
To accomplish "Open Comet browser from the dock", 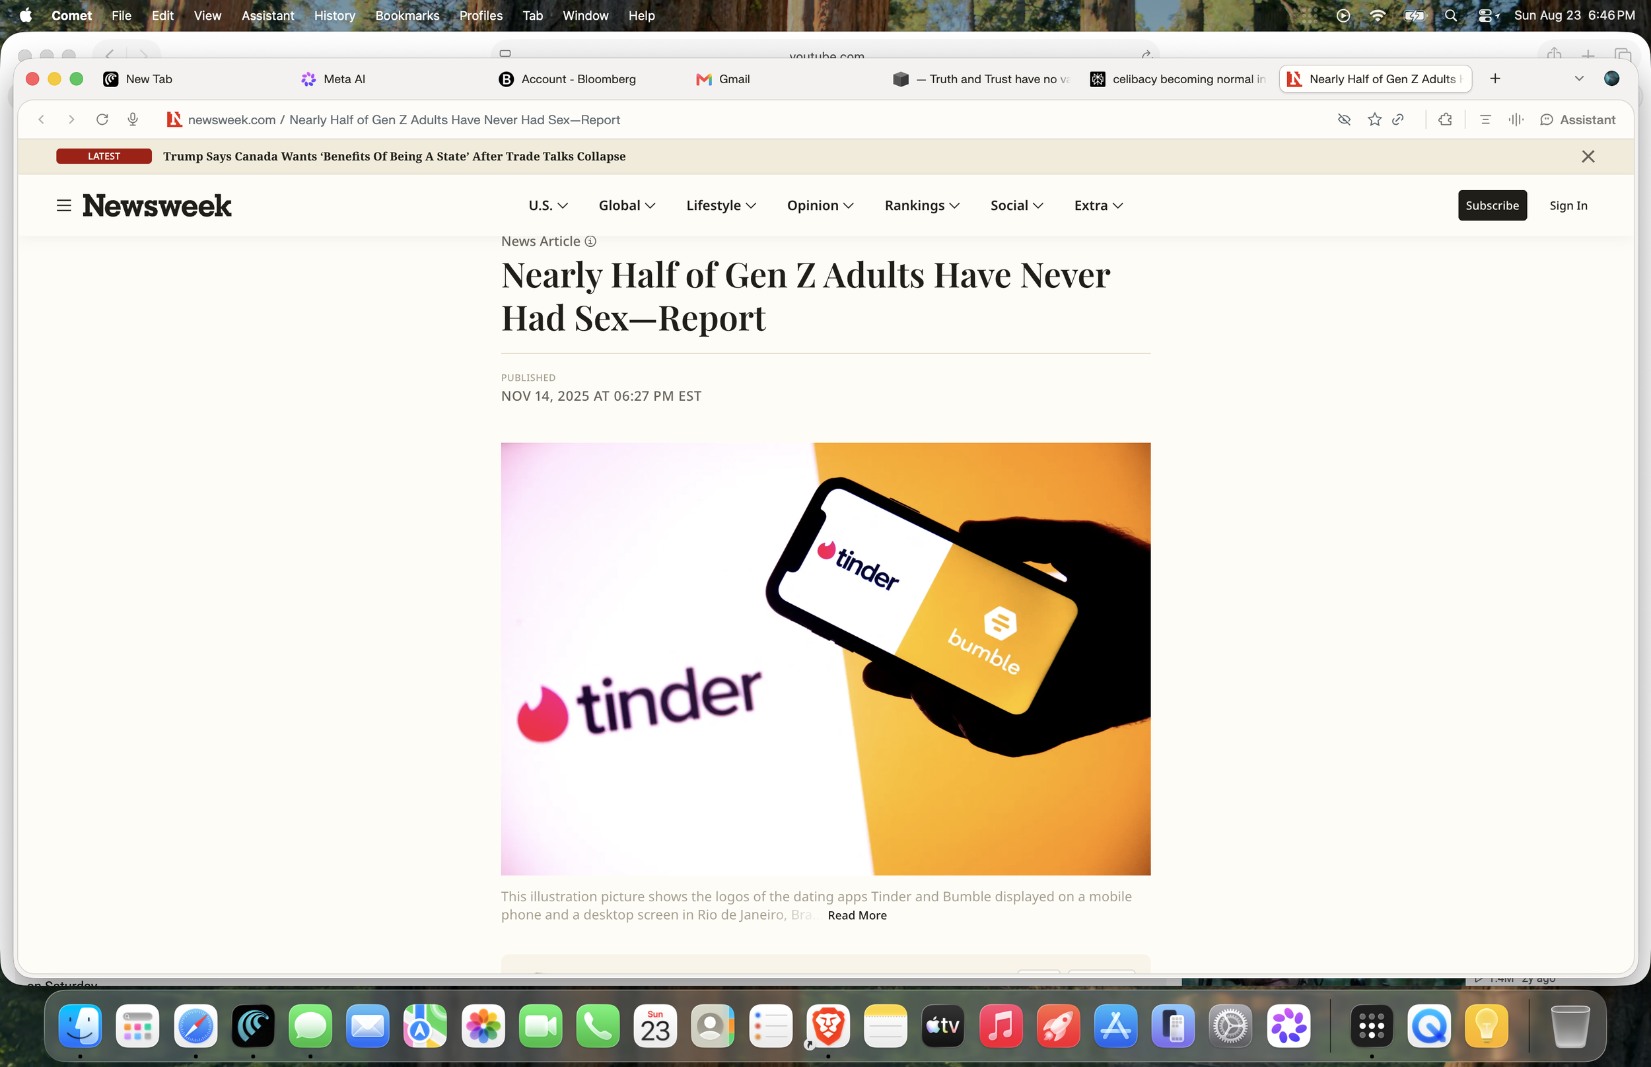I will [x=253, y=1025].
